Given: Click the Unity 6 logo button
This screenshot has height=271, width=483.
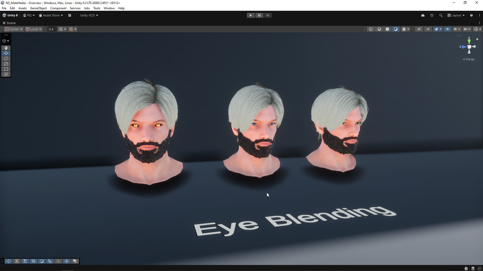Looking at the screenshot, I should (x=10, y=15).
